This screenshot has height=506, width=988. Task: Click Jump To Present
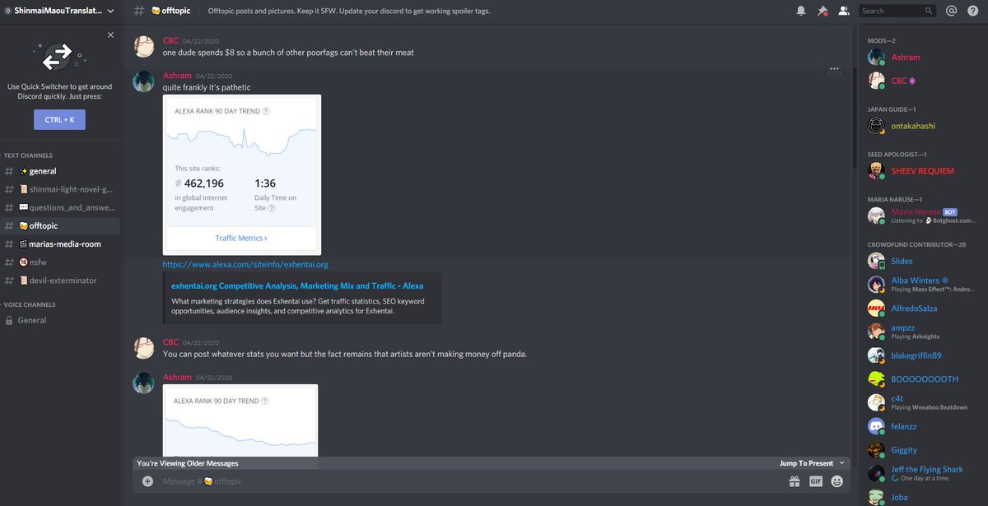click(811, 463)
